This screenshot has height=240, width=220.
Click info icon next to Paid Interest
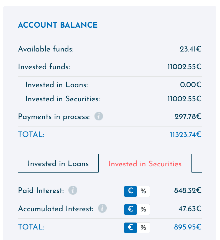(73, 190)
